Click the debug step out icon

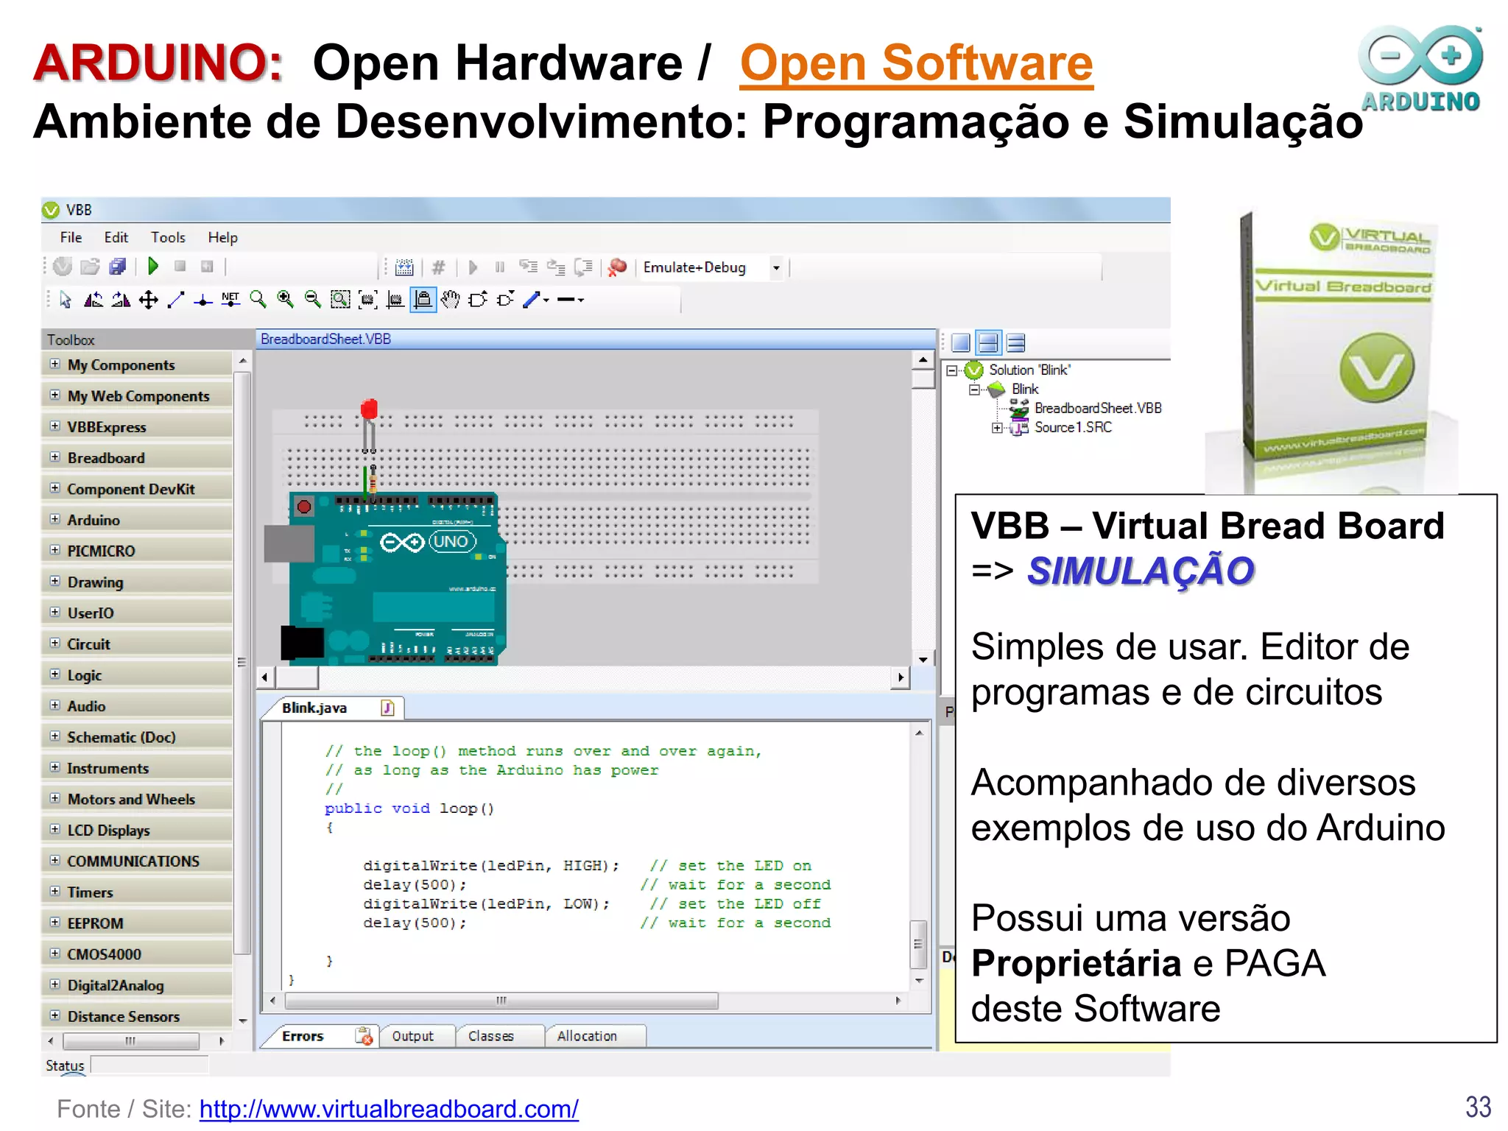(x=584, y=267)
